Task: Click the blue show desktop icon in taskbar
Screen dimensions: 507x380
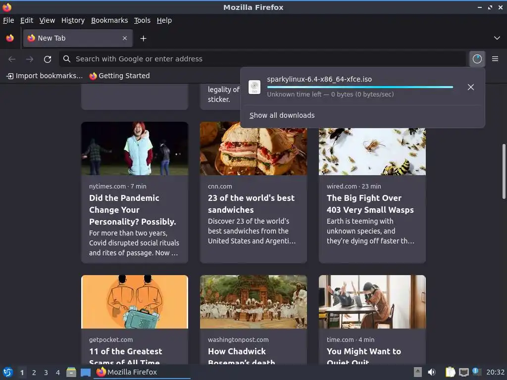Action: coord(85,373)
